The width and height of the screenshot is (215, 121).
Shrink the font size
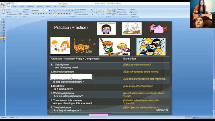point(52,10)
